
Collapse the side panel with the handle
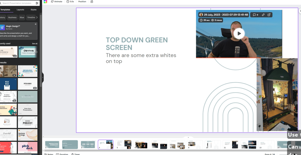tap(43, 77)
